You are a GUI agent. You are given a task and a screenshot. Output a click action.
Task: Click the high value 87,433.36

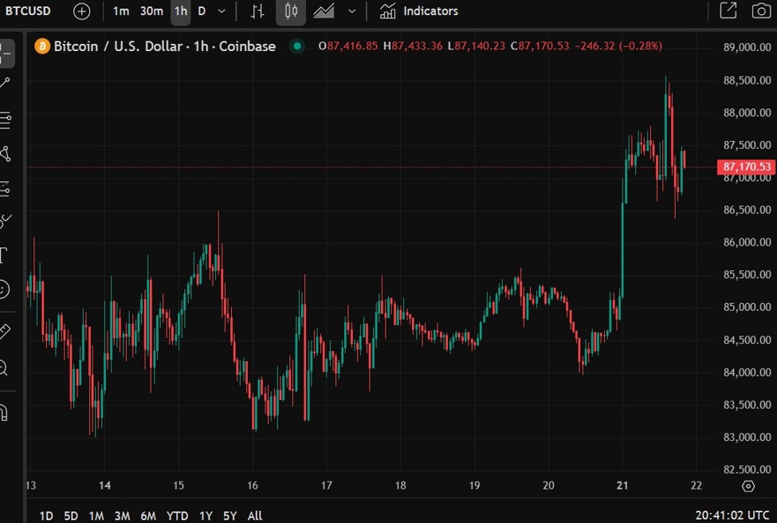pos(417,46)
